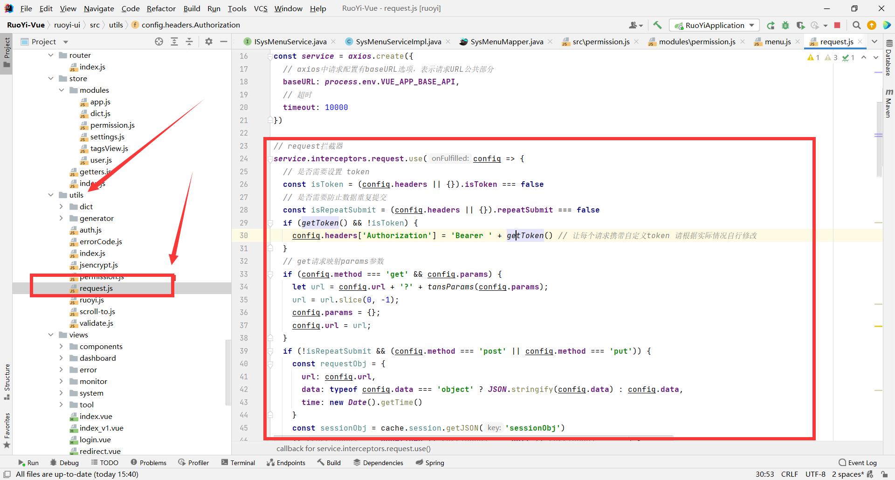Viewport: 895px width, 480px height.
Task: Collapse the store folder
Action: [51, 78]
